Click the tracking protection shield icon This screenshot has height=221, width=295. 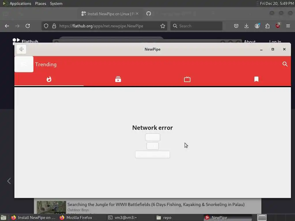click(x=46, y=26)
